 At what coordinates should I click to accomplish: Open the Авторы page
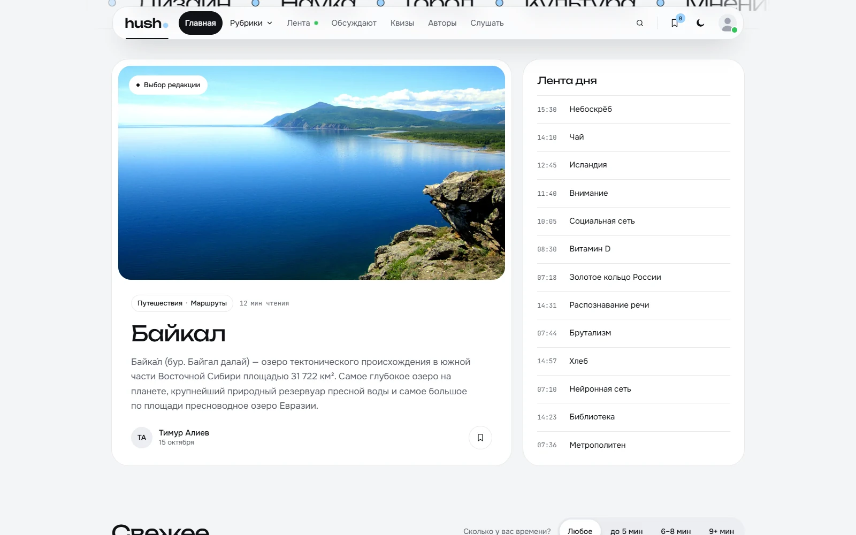pyautogui.click(x=442, y=23)
